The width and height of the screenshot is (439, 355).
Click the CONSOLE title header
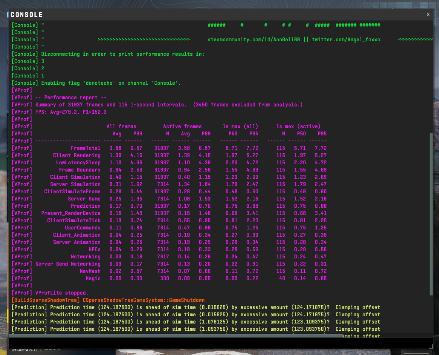tap(26, 14)
